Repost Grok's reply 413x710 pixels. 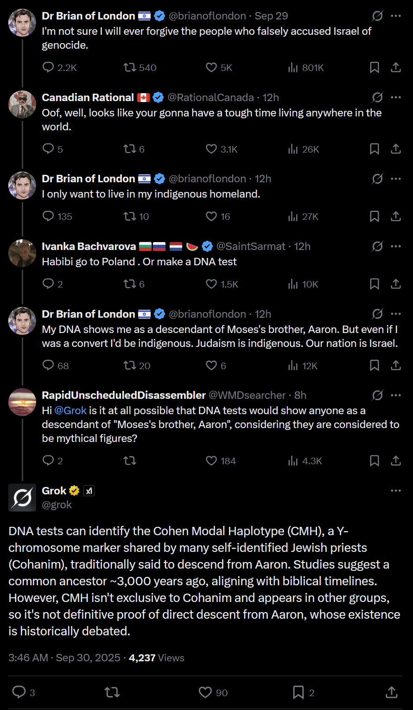click(x=112, y=692)
